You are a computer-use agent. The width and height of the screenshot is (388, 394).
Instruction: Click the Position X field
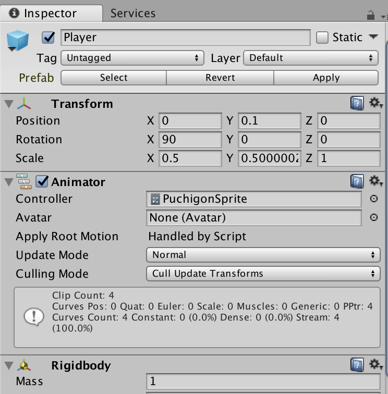click(190, 121)
